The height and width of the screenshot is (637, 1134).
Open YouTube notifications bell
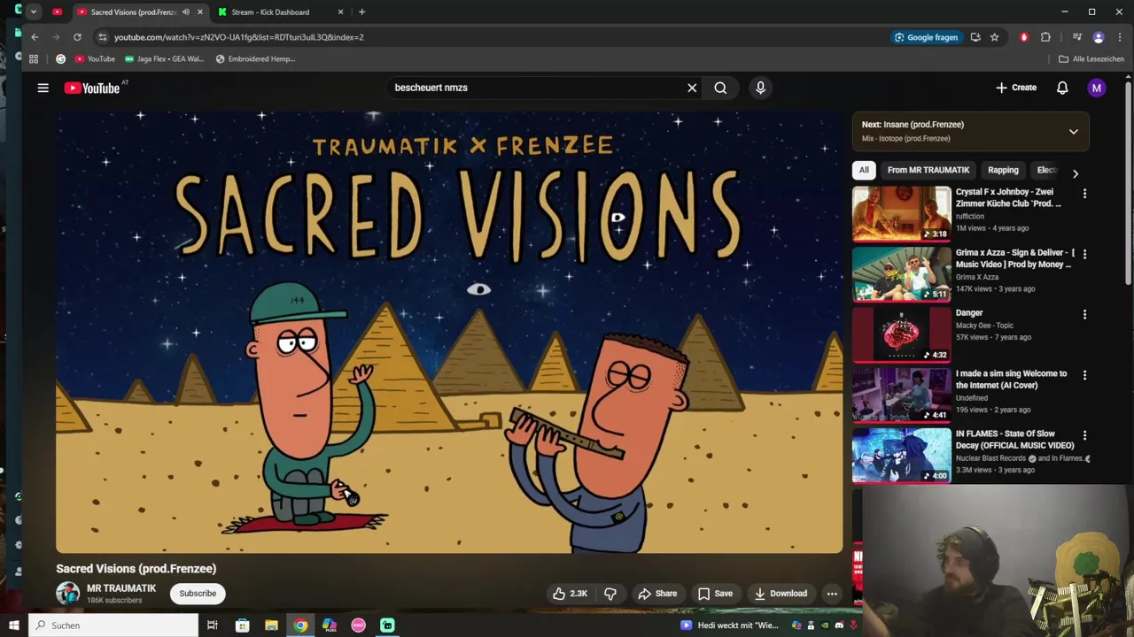coord(1062,88)
